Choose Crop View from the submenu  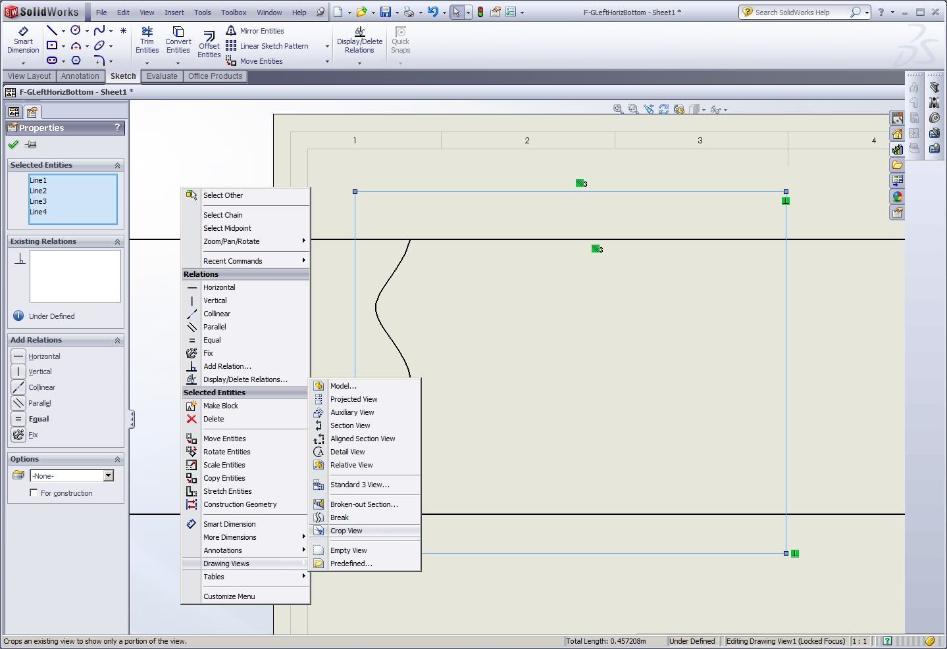tap(346, 531)
